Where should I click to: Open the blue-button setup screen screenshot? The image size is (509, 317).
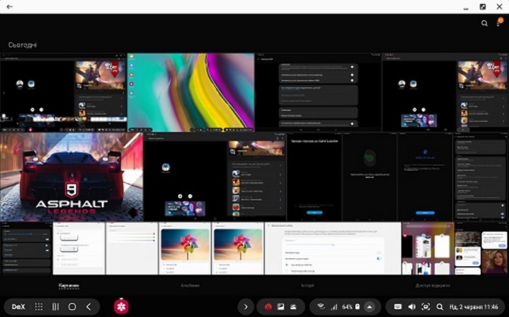coord(425,177)
